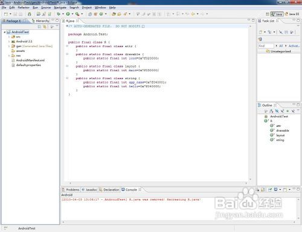
Task: Expand the gen folder node
Action: coord(9,46)
